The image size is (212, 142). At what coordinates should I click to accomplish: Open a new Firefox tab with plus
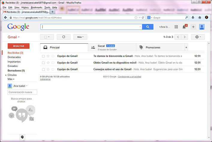click(52, 12)
